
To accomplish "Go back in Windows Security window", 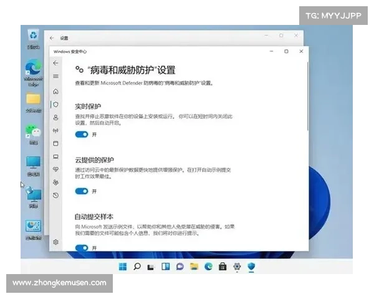I will click(x=55, y=63).
